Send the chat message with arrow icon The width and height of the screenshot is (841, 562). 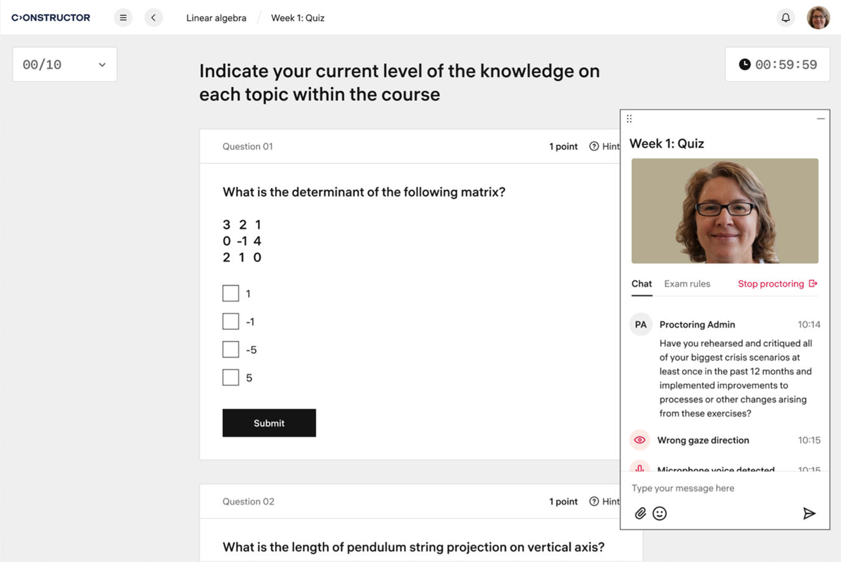point(809,513)
